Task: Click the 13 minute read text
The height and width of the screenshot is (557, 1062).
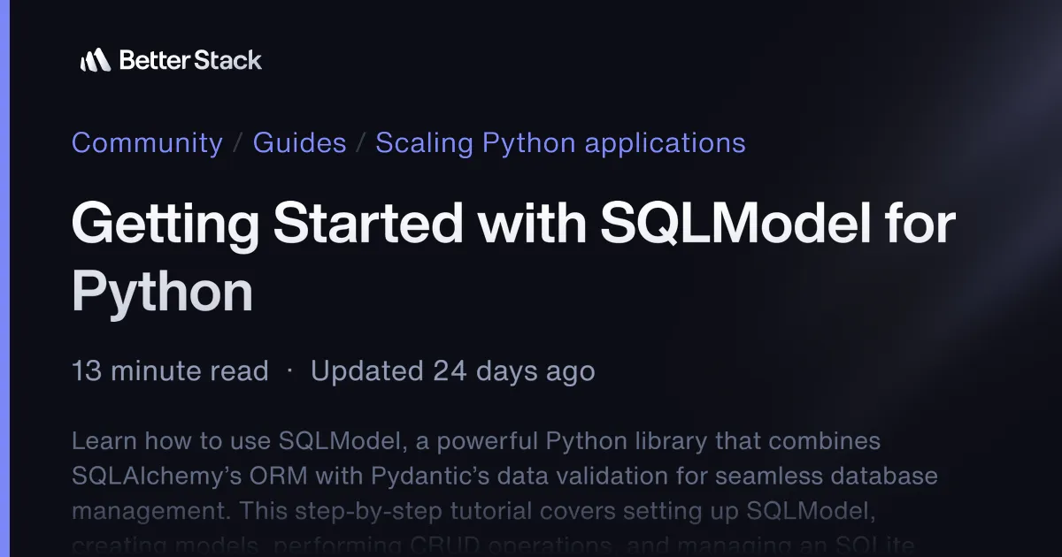Action: tap(170, 371)
